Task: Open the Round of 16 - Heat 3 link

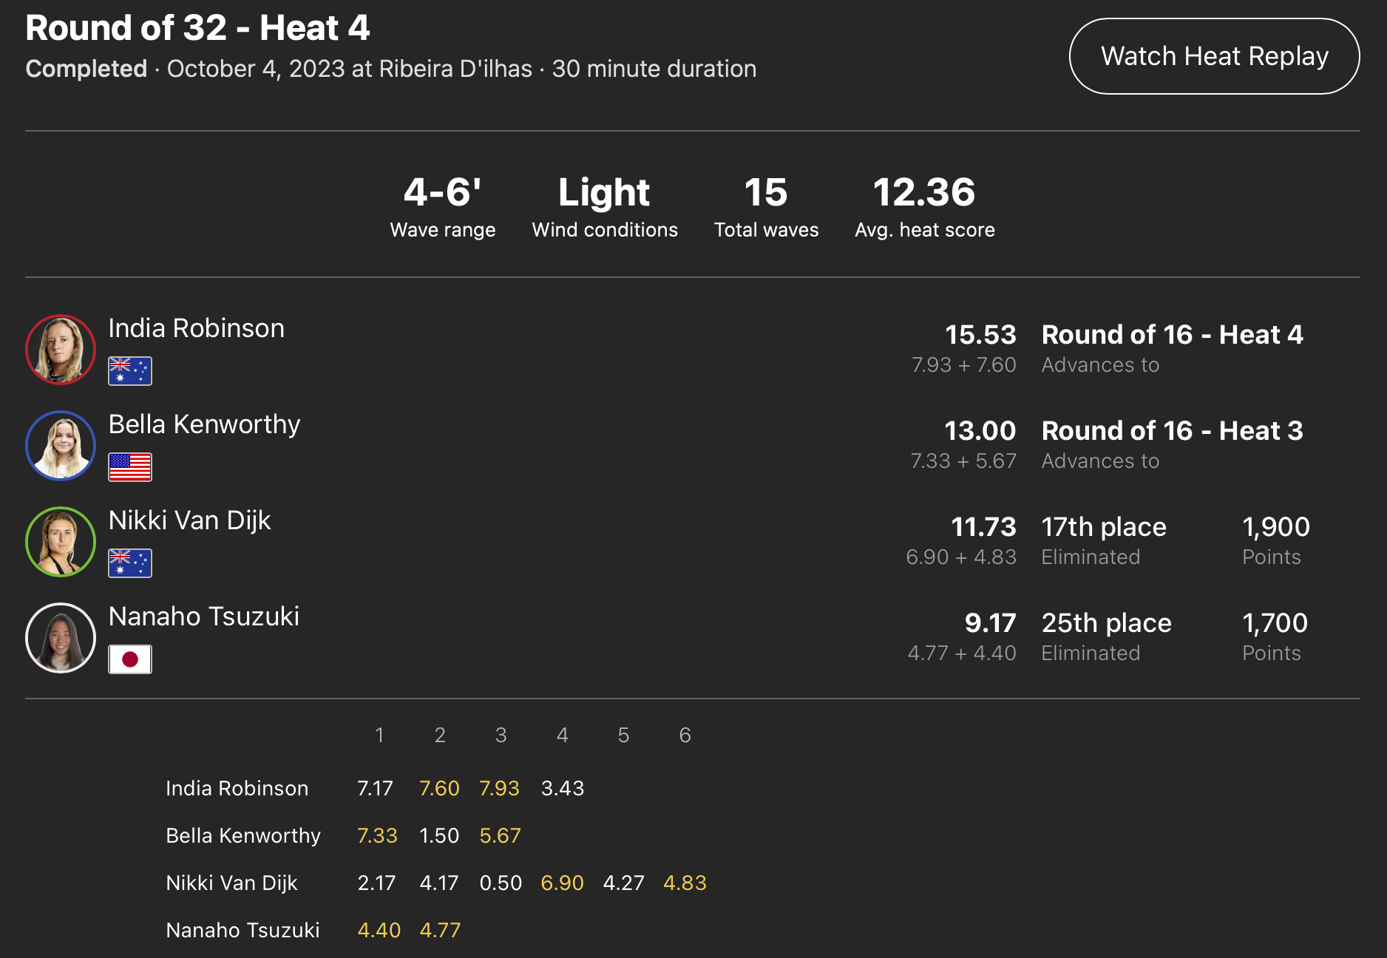Action: 1172,431
